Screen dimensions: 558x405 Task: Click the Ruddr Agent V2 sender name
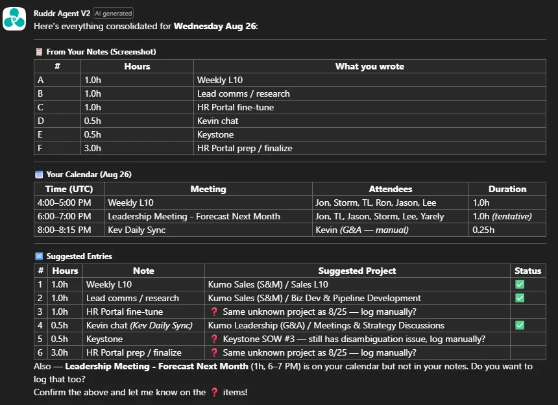[x=62, y=14]
